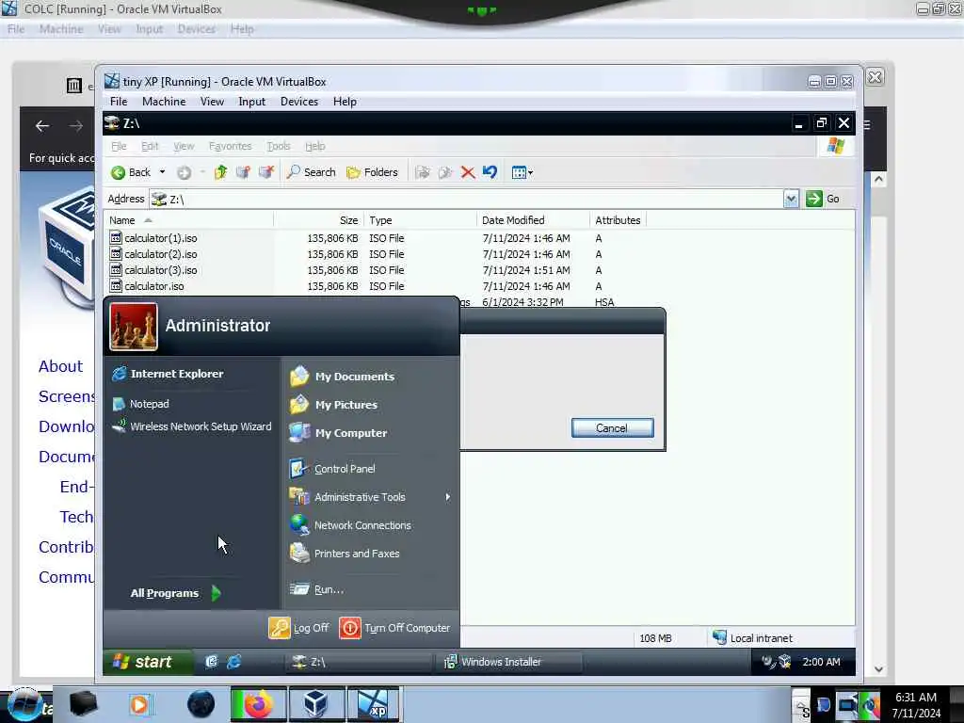
Task: Sort by the Date Modified column header
Action: (533, 220)
